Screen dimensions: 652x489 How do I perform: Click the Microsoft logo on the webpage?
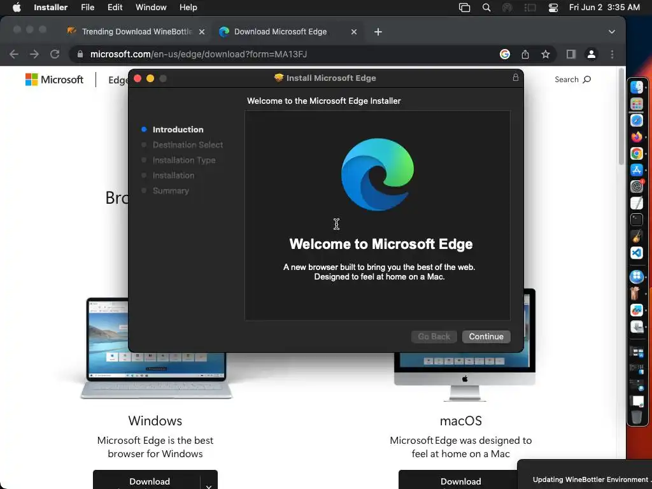[x=54, y=80]
